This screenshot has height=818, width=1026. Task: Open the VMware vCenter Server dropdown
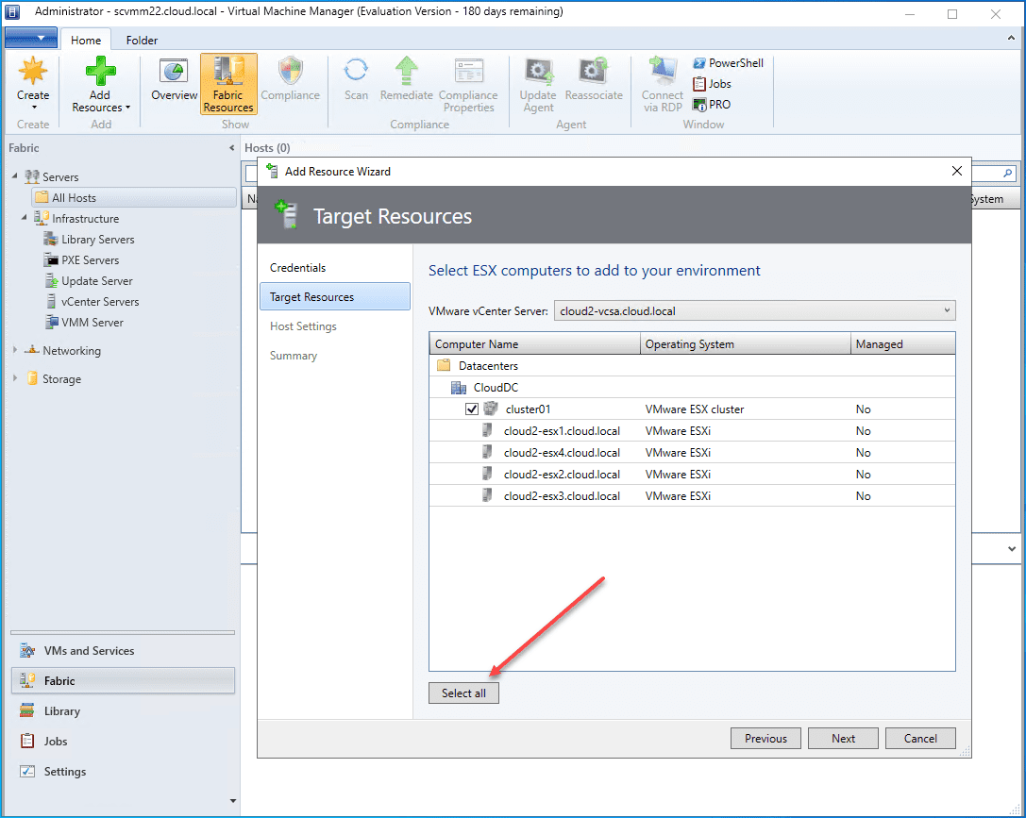coord(947,310)
